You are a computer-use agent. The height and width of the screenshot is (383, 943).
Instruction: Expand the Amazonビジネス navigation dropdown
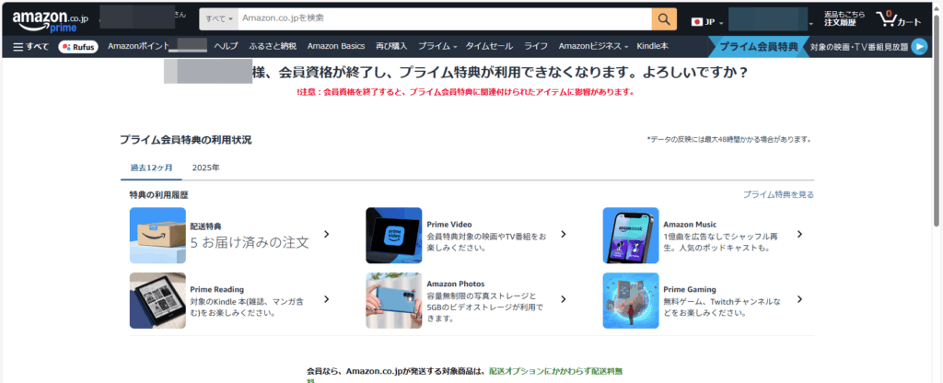tap(593, 46)
